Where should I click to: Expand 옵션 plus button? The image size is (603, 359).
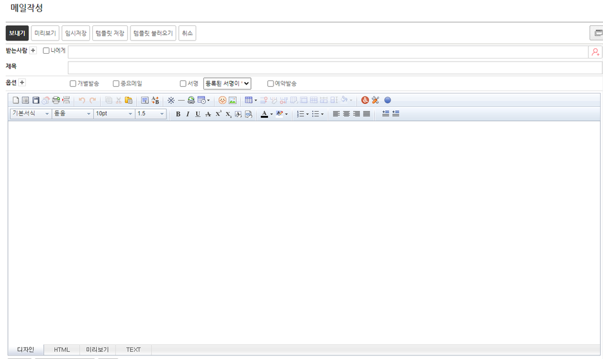pyautogui.click(x=22, y=83)
